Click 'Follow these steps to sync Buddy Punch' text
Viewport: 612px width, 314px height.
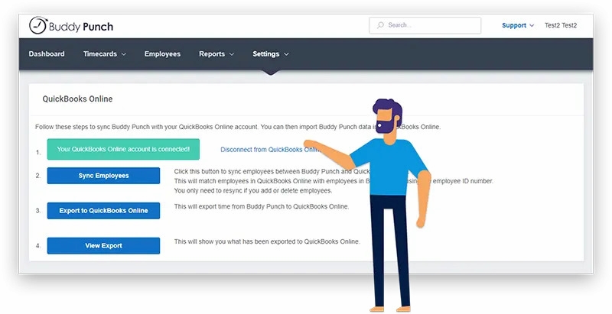pos(238,127)
